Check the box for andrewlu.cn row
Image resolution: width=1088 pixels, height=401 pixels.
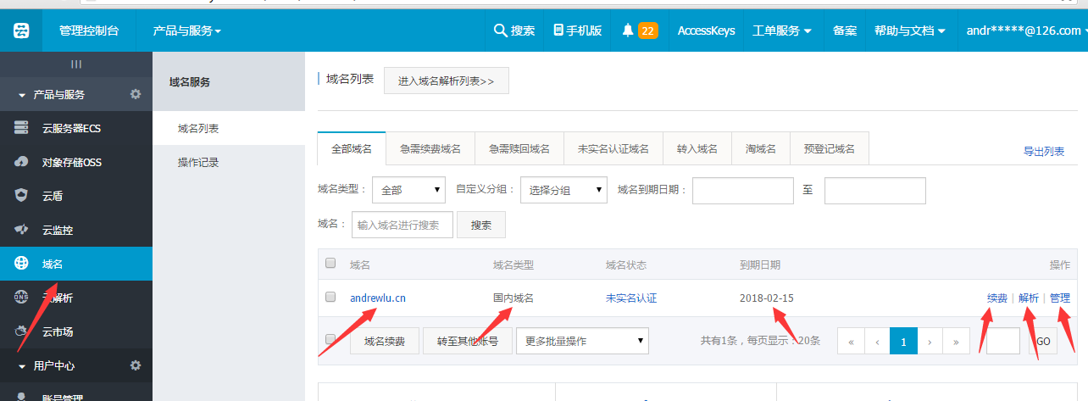[330, 297]
